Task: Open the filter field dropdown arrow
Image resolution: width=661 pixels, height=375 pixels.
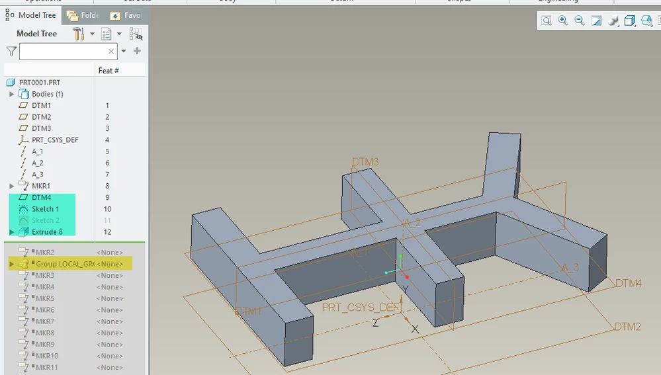Action: pyautogui.click(x=124, y=51)
